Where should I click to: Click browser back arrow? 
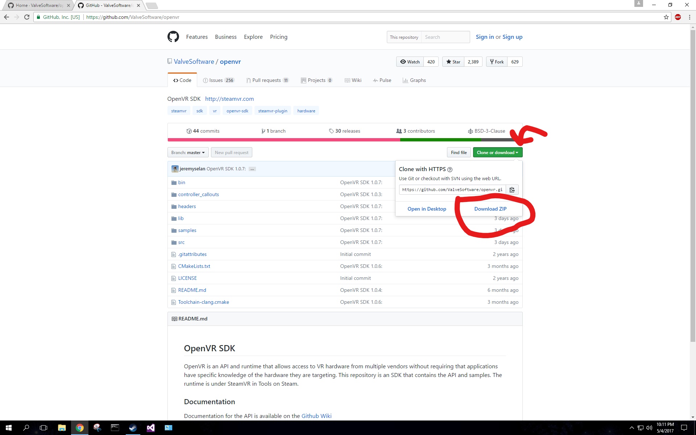[x=7, y=17]
